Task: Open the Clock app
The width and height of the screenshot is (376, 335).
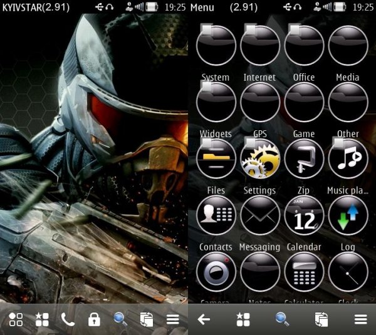Action: click(x=348, y=272)
